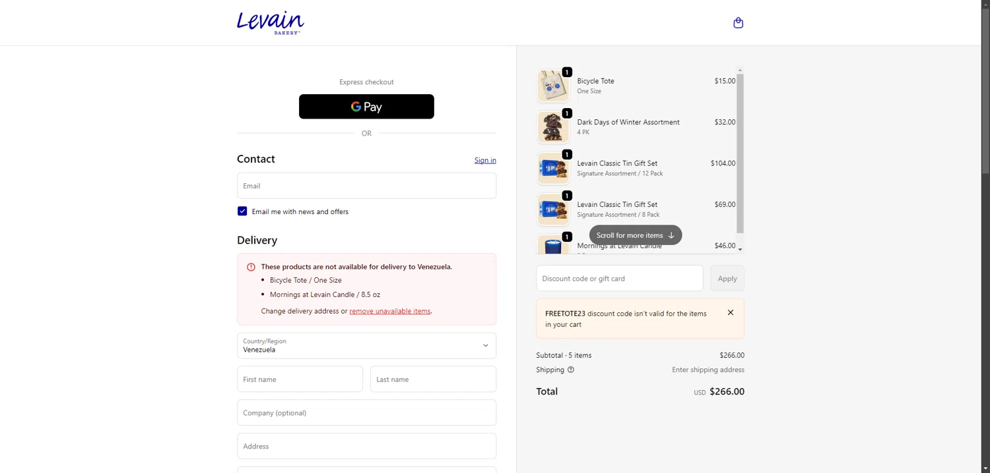Pay with Google Pay express checkout
This screenshot has width=990, height=473.
366,107
